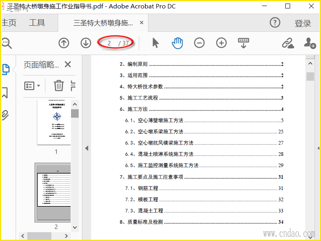Open contents entry 3、适用范围
The height and width of the screenshot is (241, 321).
[x=201, y=76]
